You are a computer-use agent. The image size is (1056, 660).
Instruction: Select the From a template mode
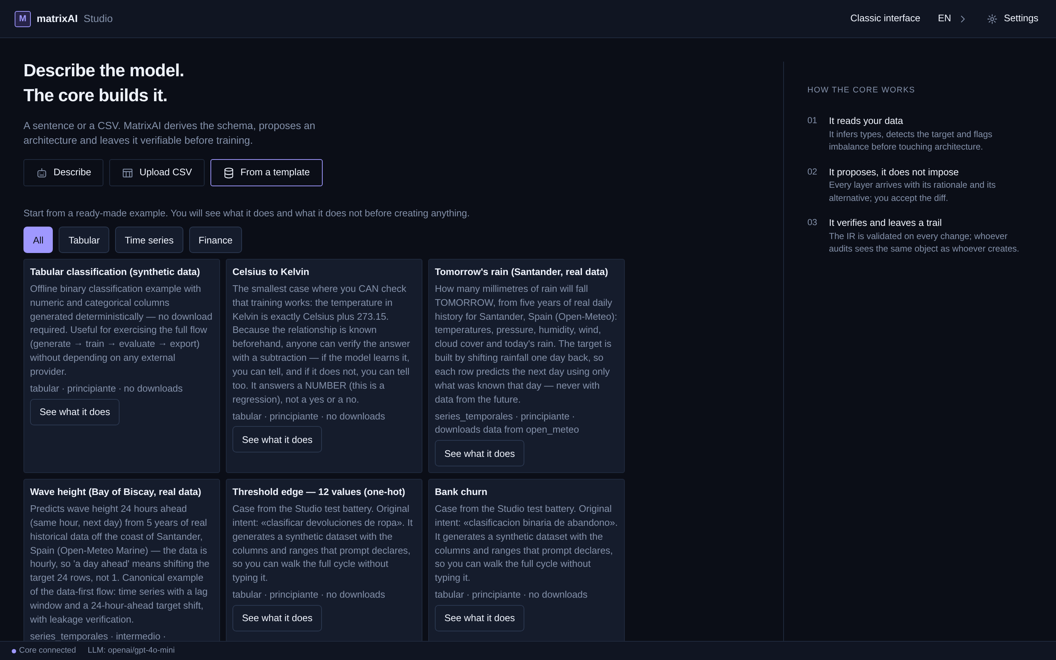pos(267,173)
